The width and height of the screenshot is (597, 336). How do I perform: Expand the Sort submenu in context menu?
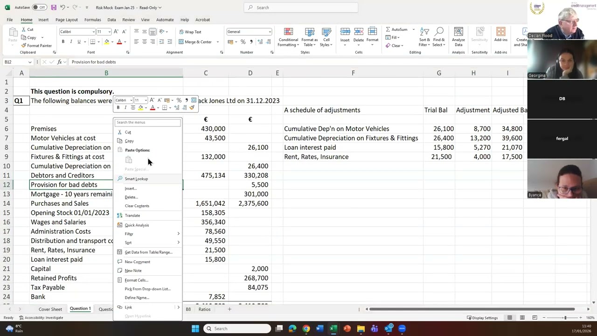(178, 243)
